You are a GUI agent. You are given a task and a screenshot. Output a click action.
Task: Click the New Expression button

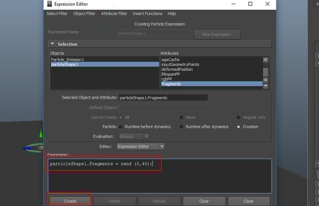click(217, 34)
